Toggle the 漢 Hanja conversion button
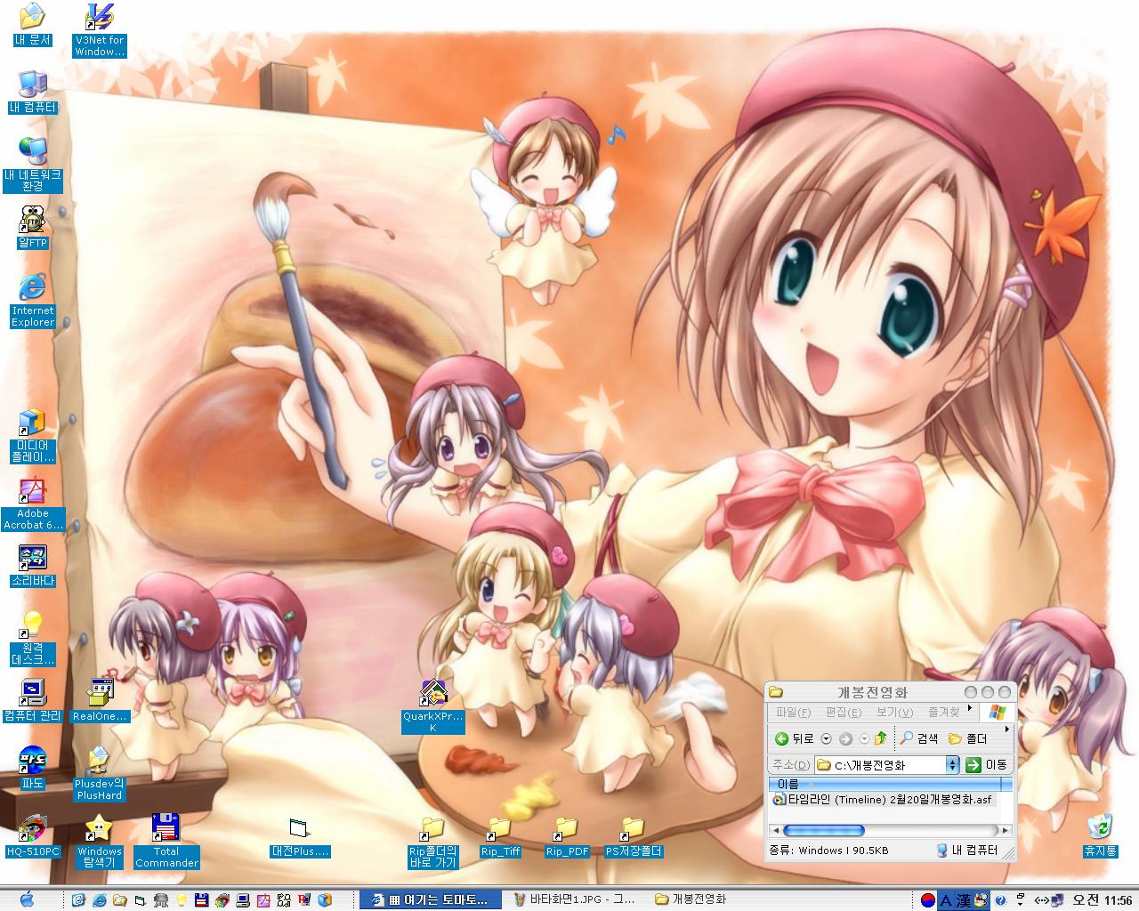This screenshot has width=1139, height=911. 964,900
